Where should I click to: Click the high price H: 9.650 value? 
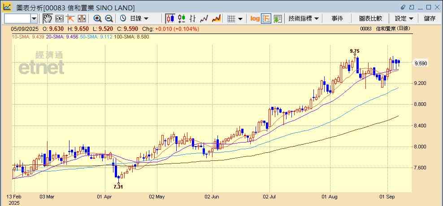click(x=78, y=29)
